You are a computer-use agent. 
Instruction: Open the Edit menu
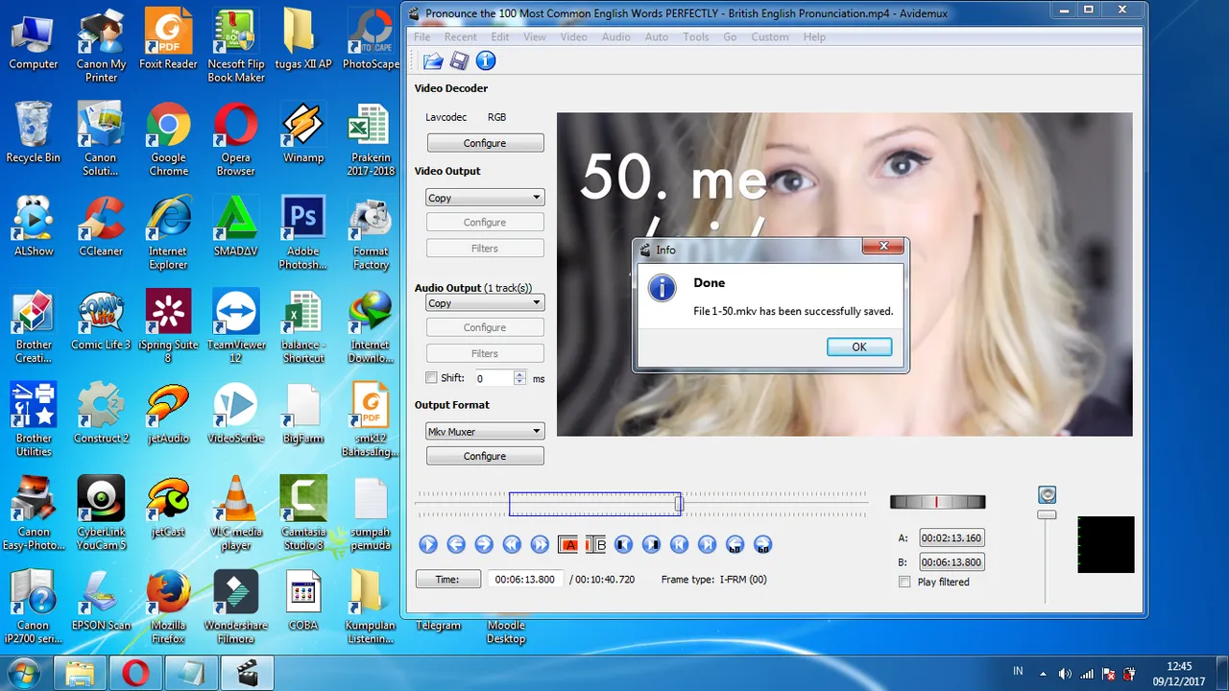point(500,36)
